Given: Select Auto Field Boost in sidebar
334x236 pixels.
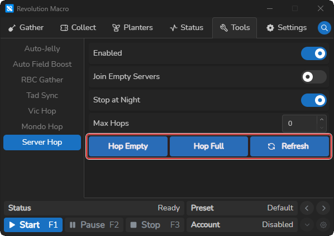Looking at the screenshot, I should 42,65.
